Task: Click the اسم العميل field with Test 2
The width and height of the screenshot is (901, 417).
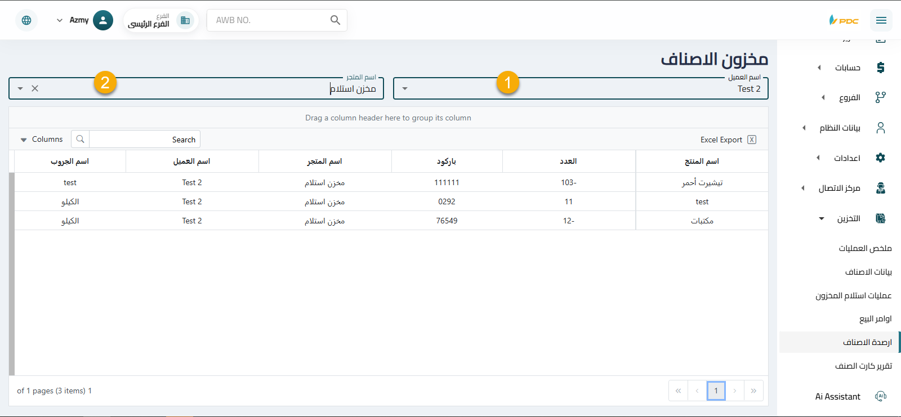Action: 581,88
